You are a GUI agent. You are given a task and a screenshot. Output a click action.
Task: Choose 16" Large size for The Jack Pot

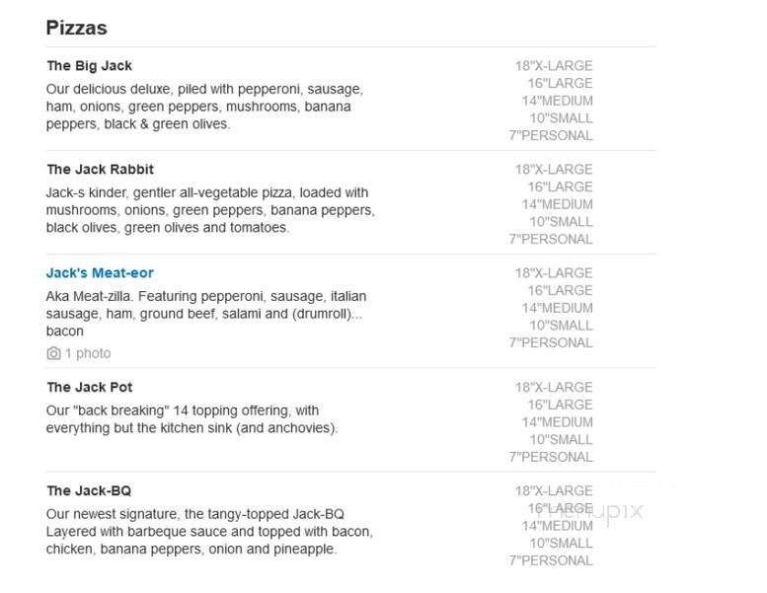[x=559, y=406]
